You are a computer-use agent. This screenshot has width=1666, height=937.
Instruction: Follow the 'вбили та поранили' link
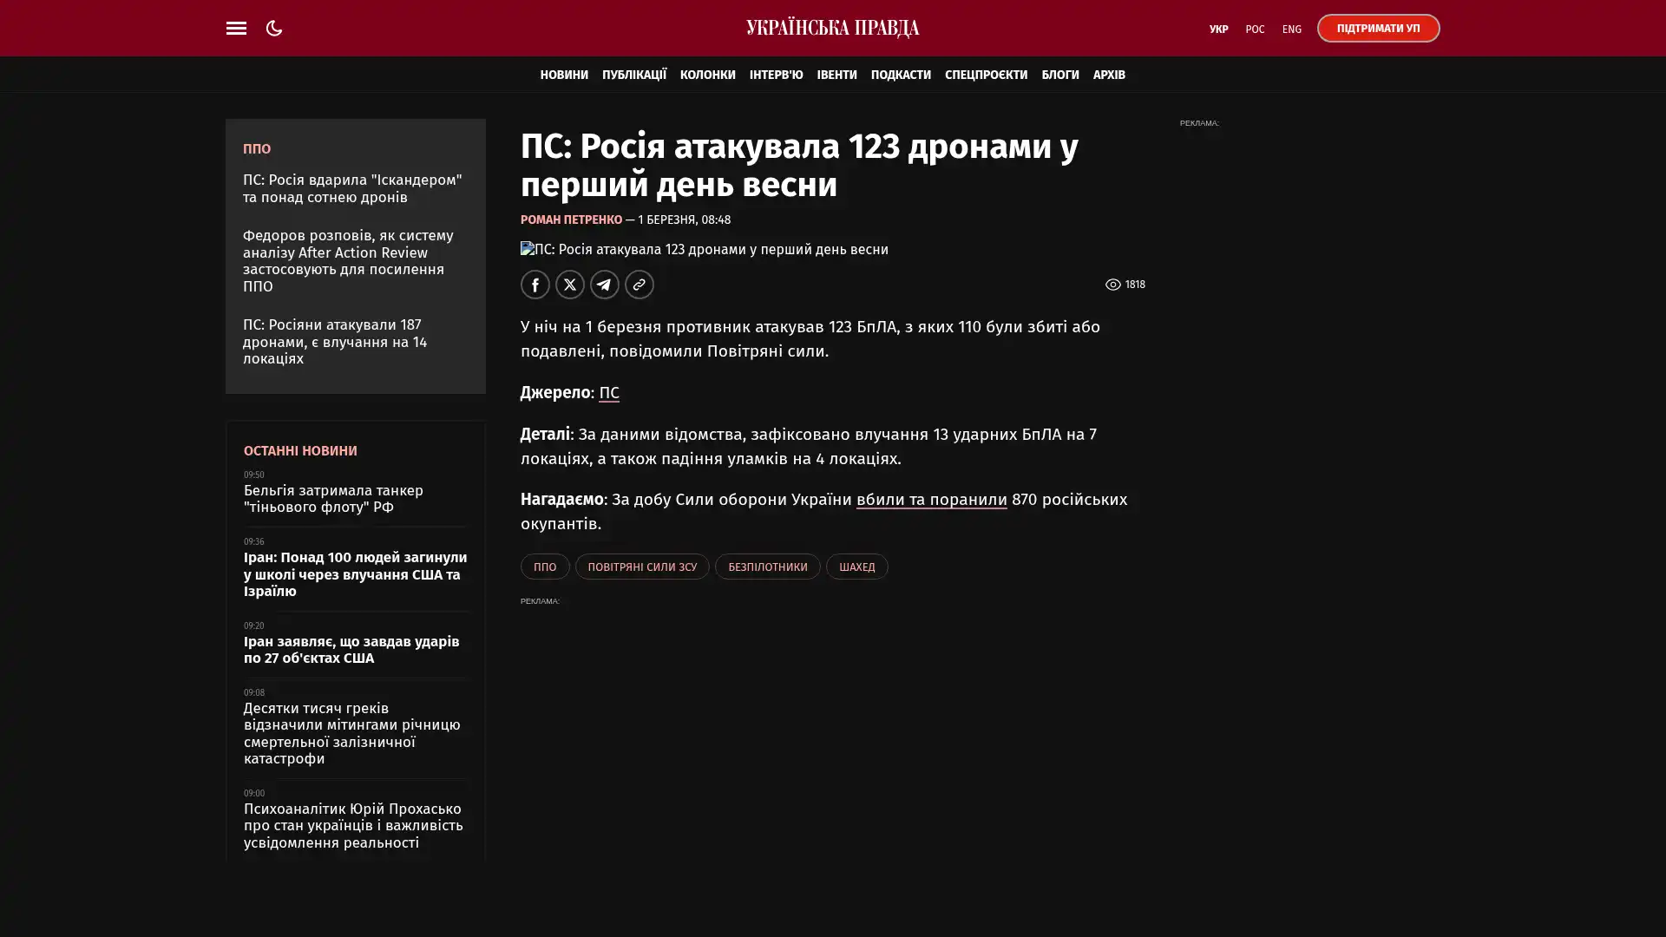tap(931, 500)
